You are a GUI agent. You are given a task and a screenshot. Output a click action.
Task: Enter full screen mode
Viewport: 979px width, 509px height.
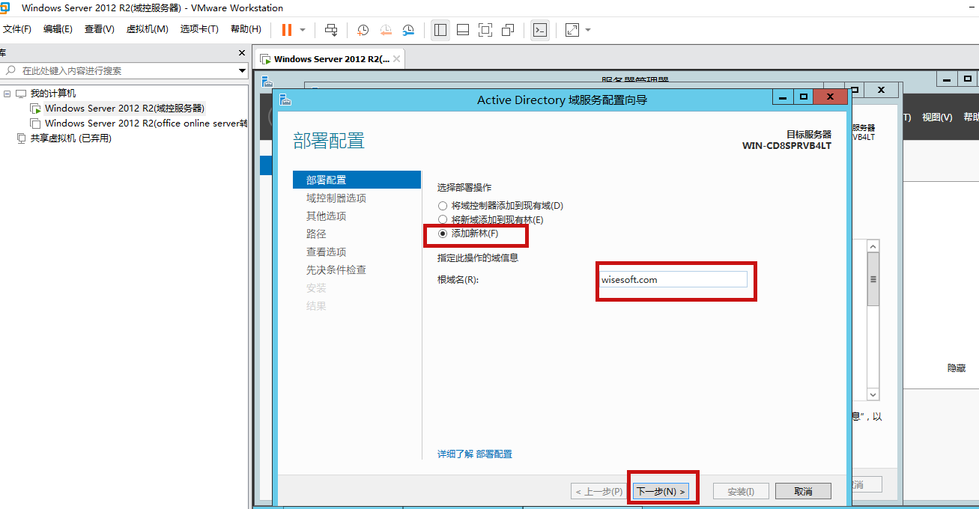[x=485, y=30]
